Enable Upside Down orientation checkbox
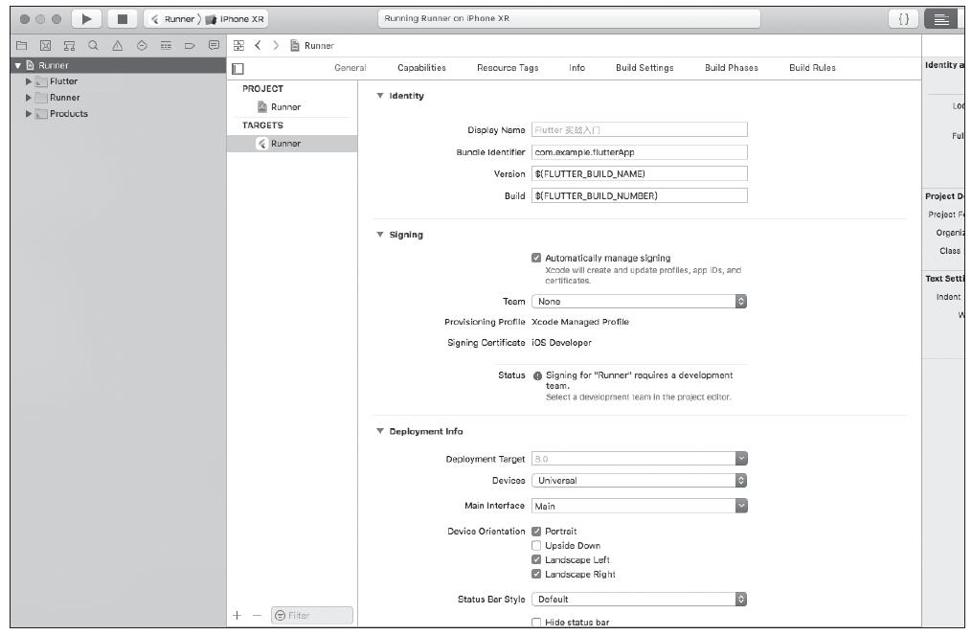 click(536, 545)
